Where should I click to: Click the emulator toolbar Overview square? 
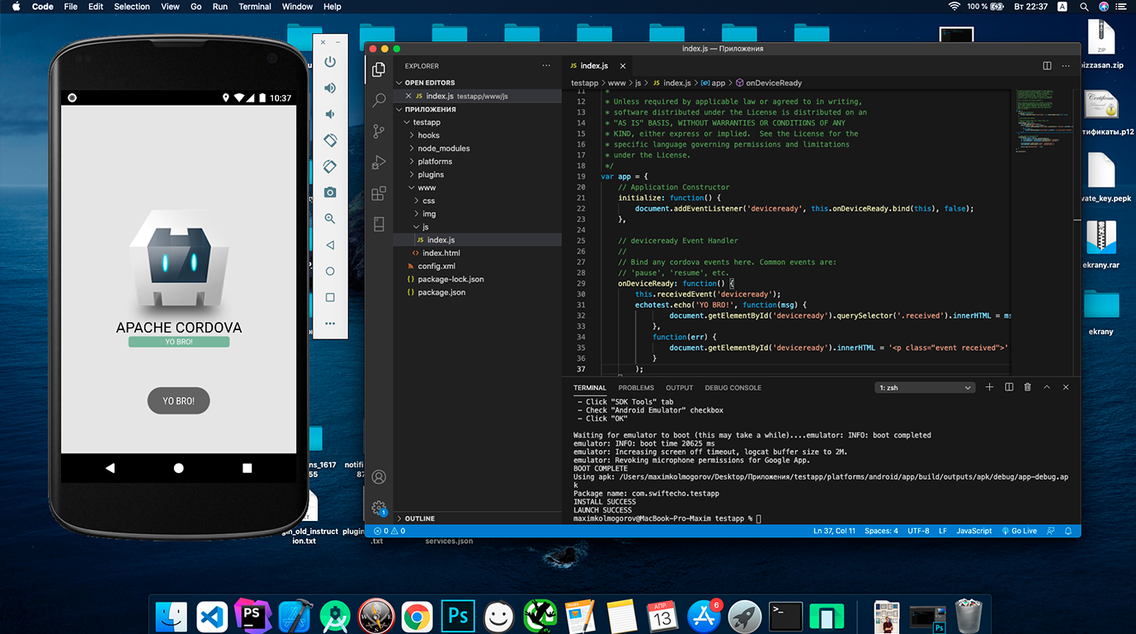tap(330, 297)
